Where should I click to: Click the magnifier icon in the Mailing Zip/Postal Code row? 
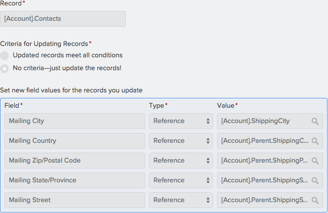(315, 161)
